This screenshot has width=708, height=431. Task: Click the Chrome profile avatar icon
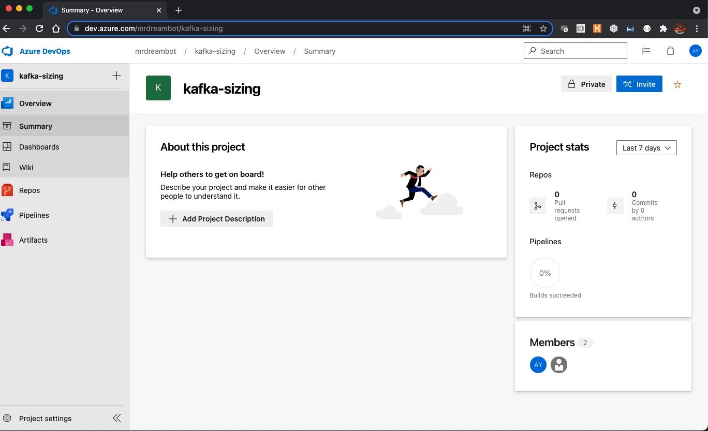[x=680, y=28]
